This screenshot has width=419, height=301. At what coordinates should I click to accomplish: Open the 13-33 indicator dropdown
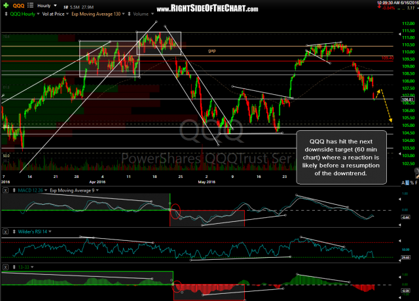(32, 267)
